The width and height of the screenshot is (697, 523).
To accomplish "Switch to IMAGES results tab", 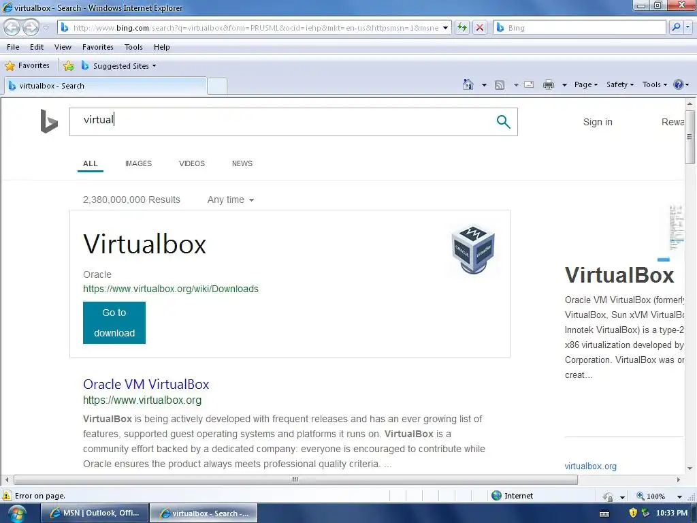I will [x=138, y=163].
